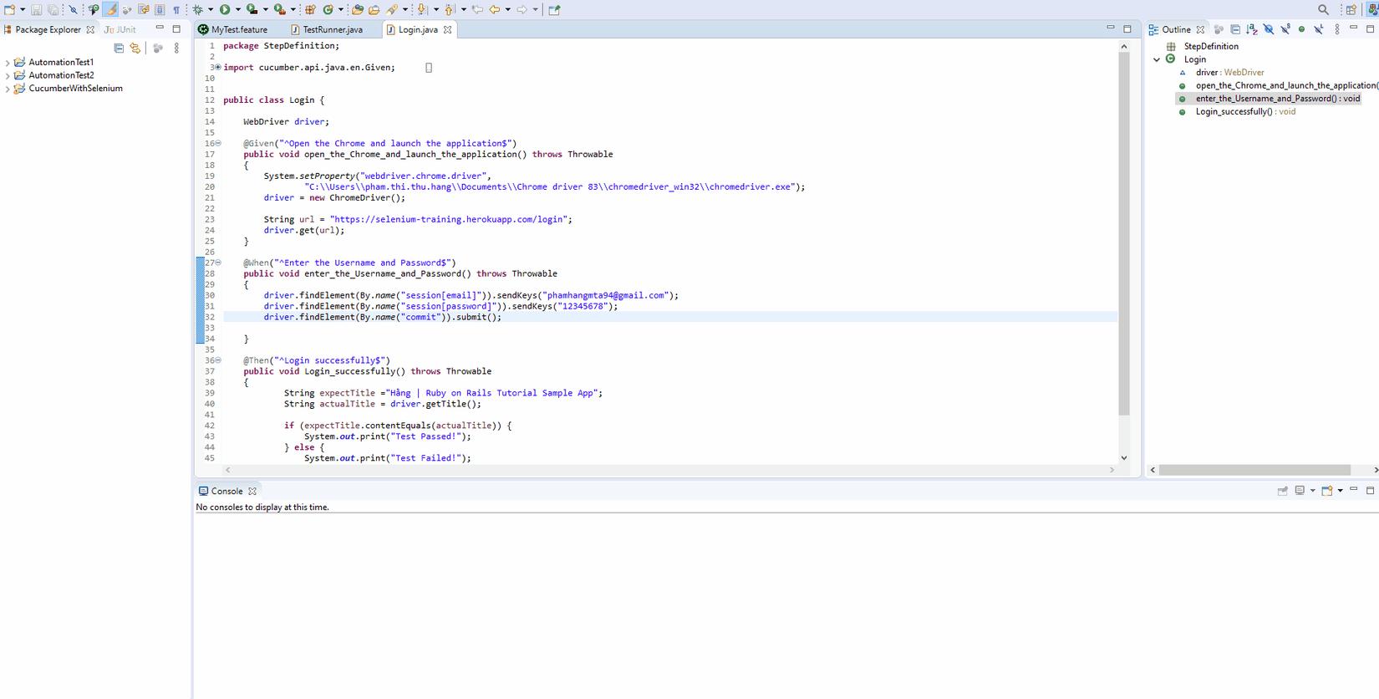The width and height of the screenshot is (1379, 699).
Task: Open the Debug configurations dropdown arrow
Action: pyautogui.click(x=211, y=9)
